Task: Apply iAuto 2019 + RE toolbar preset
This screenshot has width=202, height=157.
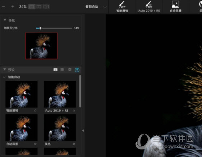Action: (149, 6)
